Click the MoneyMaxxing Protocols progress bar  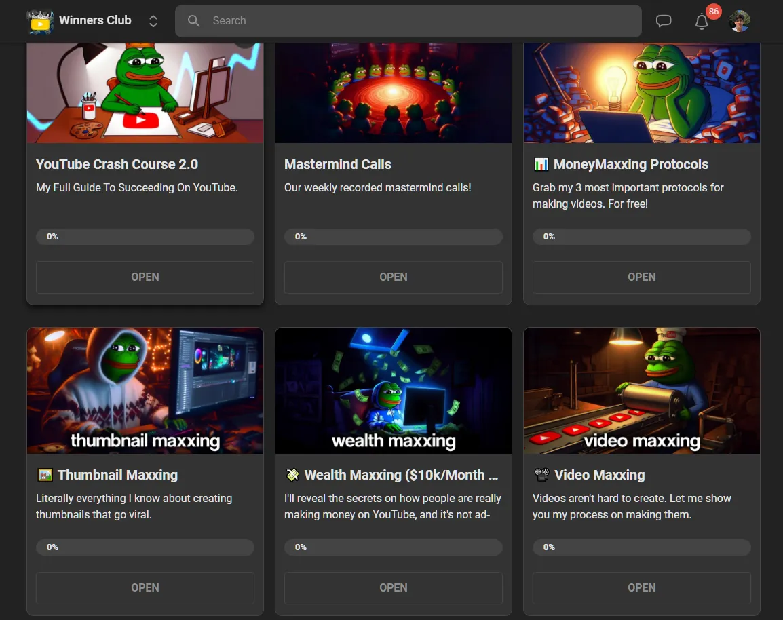642,237
